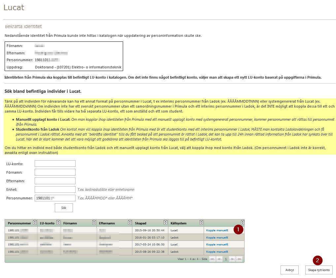Click the Personnummer column header text
336x278 pixels.
point(19,223)
